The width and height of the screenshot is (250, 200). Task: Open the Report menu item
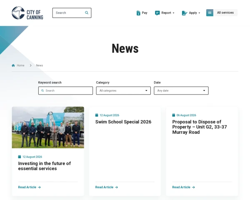(165, 13)
